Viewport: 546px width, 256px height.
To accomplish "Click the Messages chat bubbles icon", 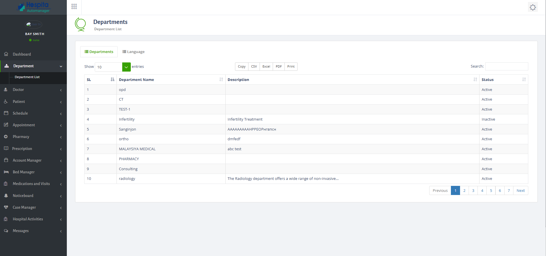I will click(6, 231).
